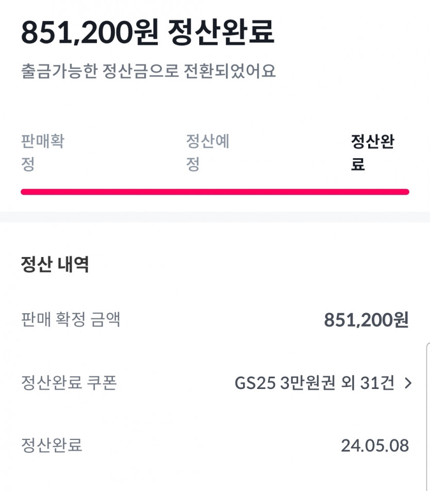The height and width of the screenshot is (491, 430).
Task: Select the 판매확정 step label
Action: 43,153
